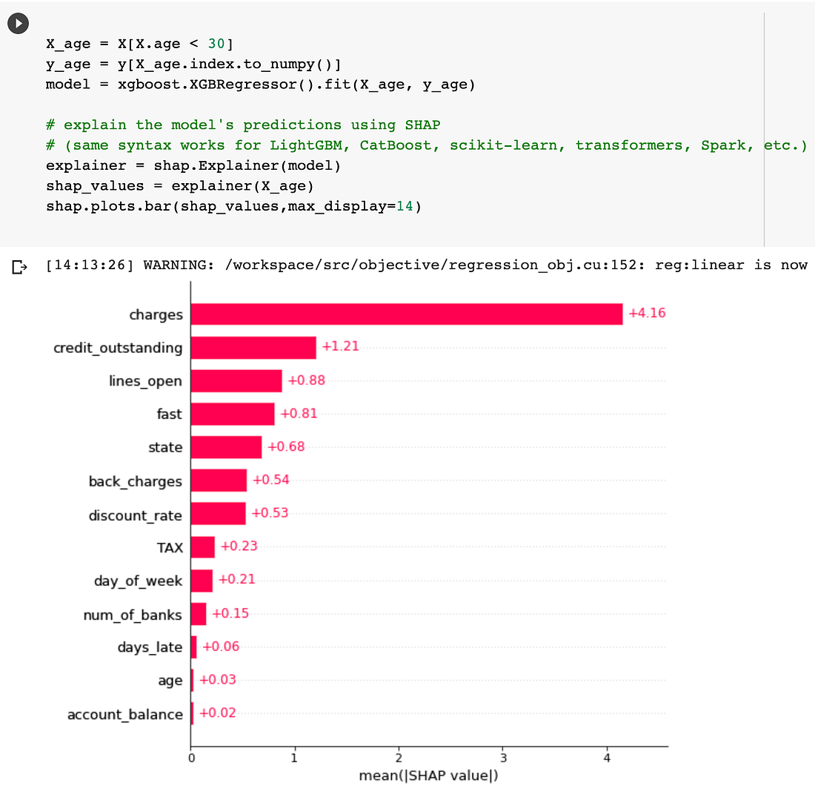Click the '+0.88' value label
The image size is (815, 809).
coord(307,380)
